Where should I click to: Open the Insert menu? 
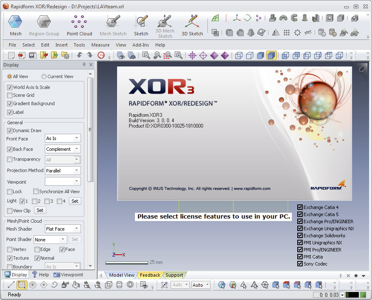click(61, 45)
